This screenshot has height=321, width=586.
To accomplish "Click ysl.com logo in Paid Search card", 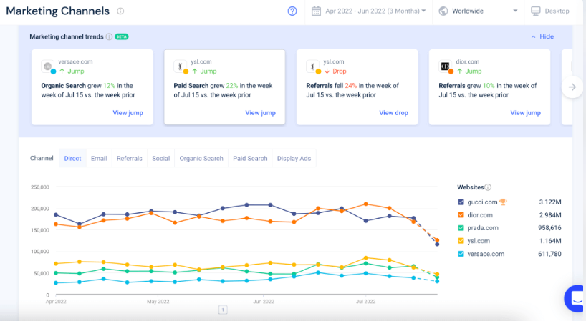I will coord(180,66).
